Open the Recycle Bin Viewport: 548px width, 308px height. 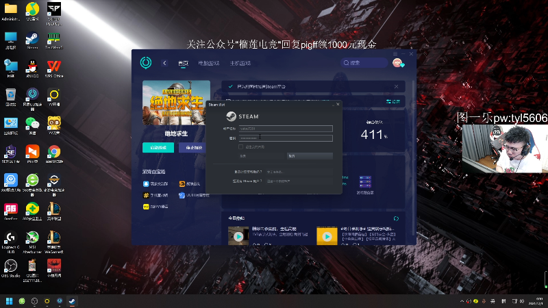pyautogui.click(x=10, y=97)
